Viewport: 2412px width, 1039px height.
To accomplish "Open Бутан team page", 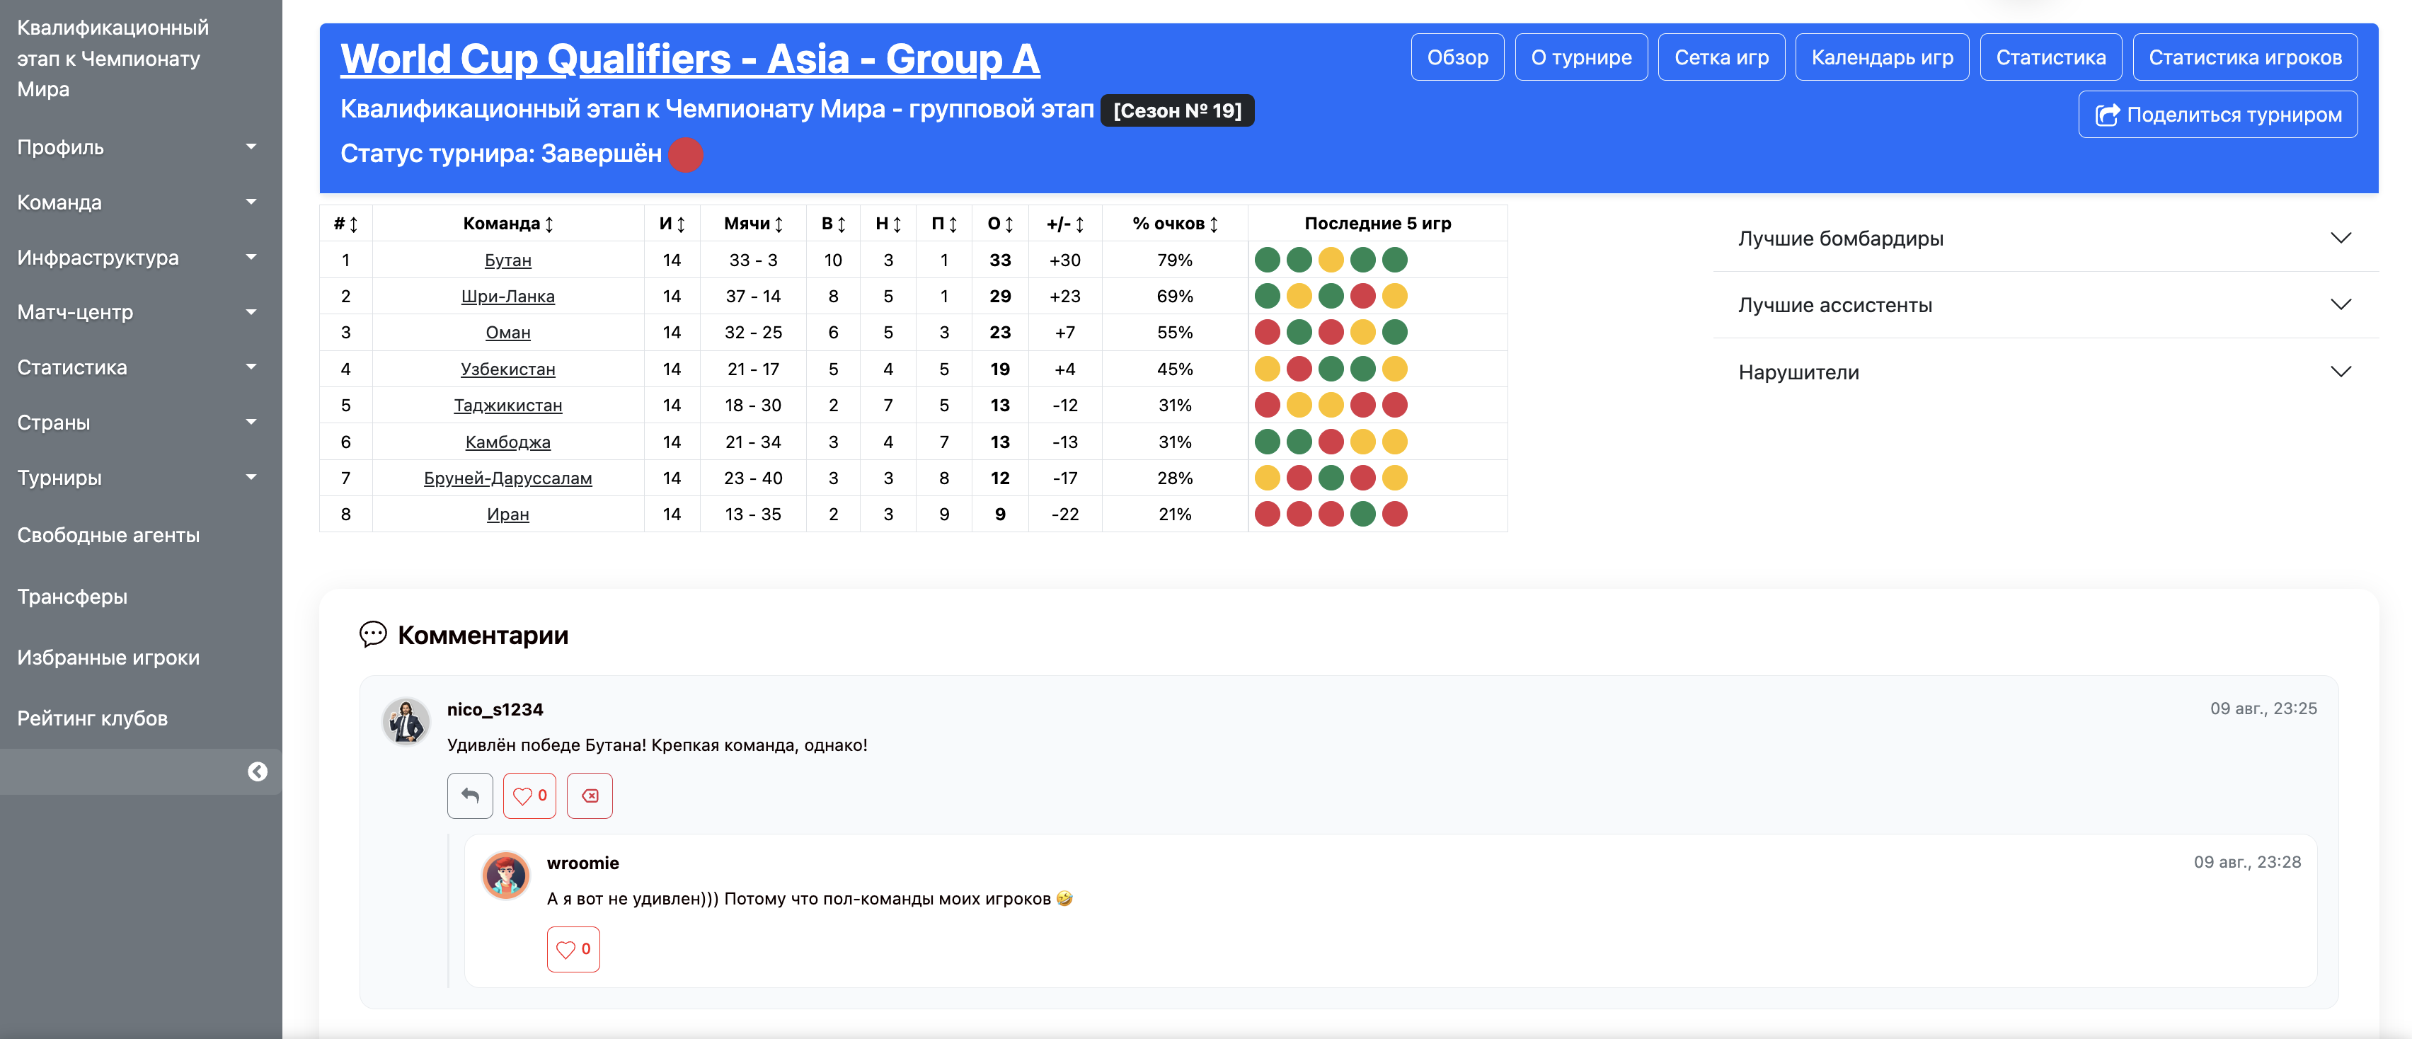I will click(507, 260).
